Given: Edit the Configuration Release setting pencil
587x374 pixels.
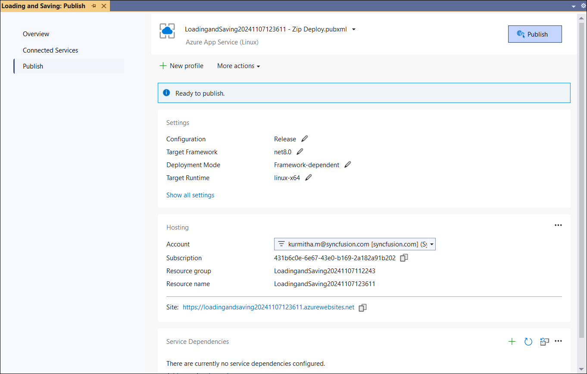Looking at the screenshot, I should click(x=305, y=139).
